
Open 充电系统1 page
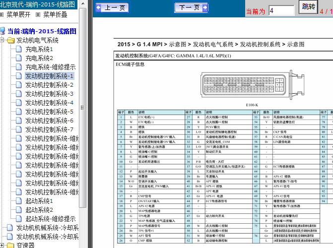click(39, 49)
